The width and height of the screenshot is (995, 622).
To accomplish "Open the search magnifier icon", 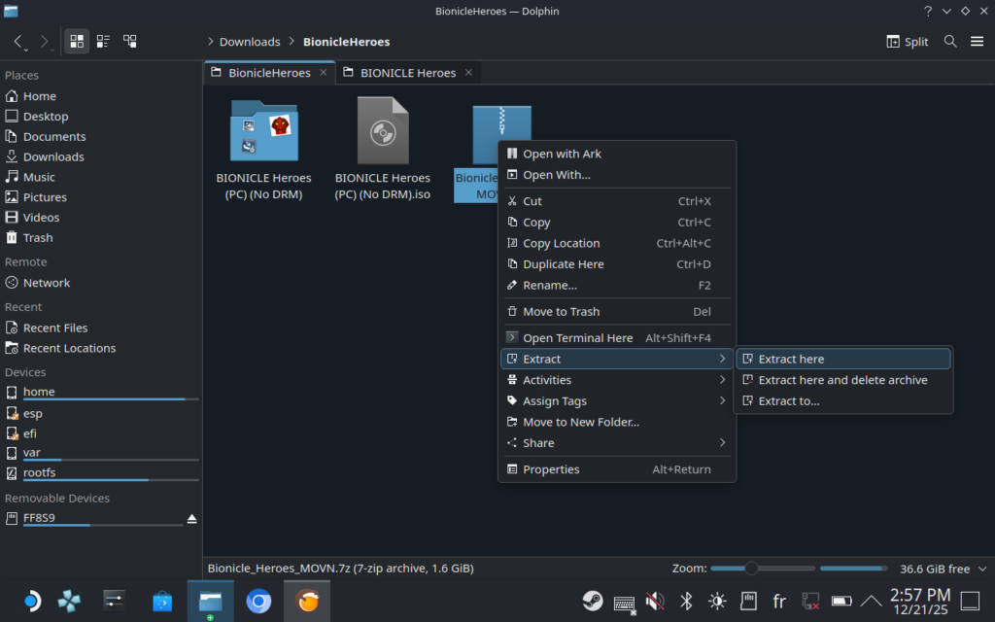I will 950,42.
